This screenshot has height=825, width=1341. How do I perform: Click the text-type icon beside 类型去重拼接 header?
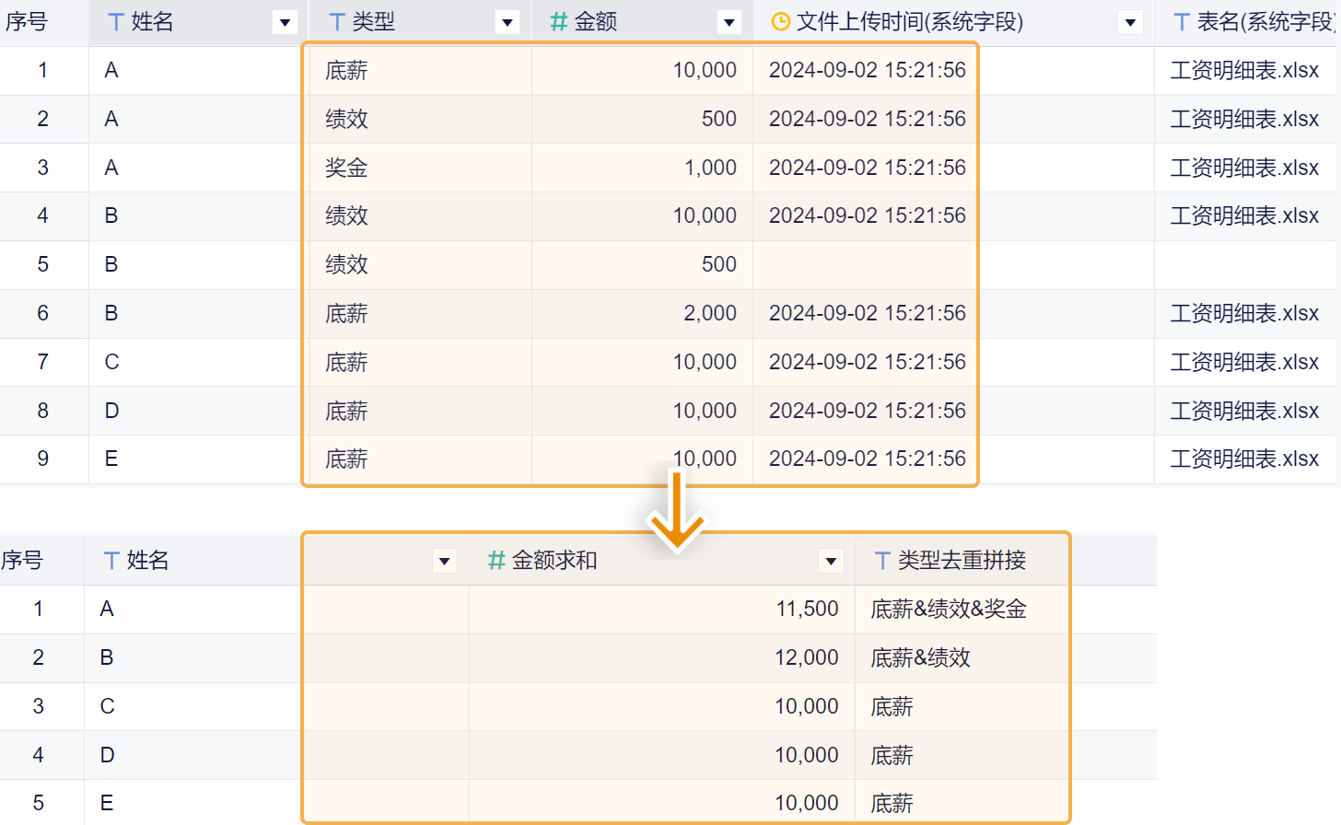pos(882,561)
